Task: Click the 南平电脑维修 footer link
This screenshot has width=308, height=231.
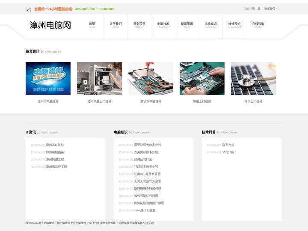Action: [x=46, y=223]
